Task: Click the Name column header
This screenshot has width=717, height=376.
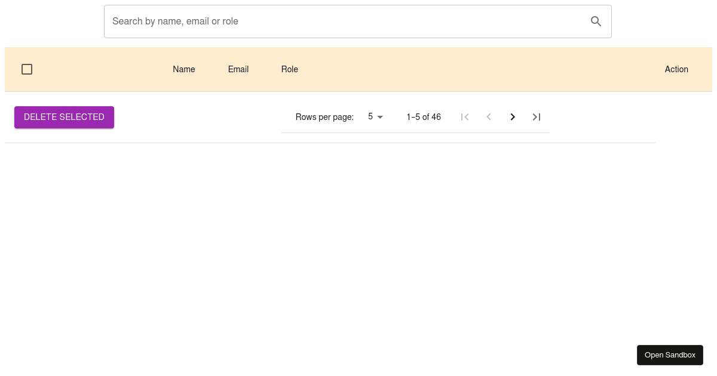Action: (184, 69)
